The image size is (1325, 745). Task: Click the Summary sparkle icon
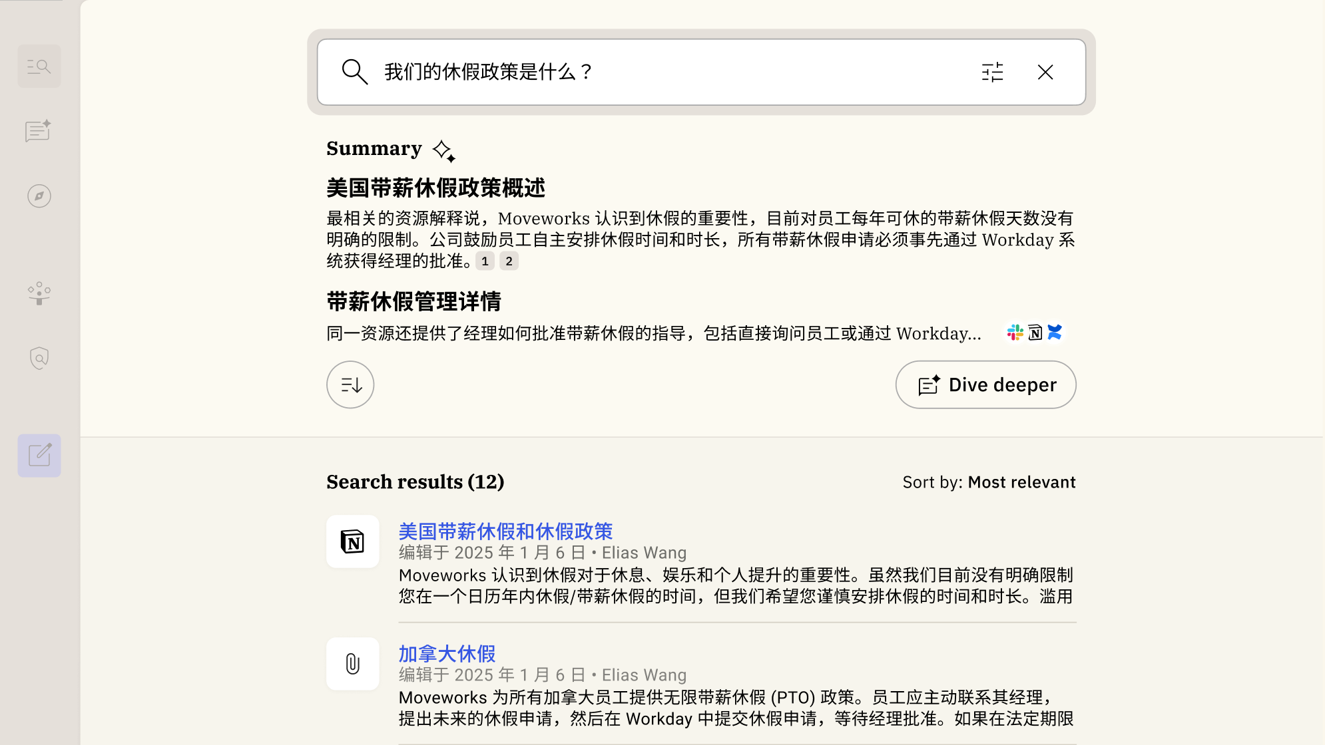point(444,151)
